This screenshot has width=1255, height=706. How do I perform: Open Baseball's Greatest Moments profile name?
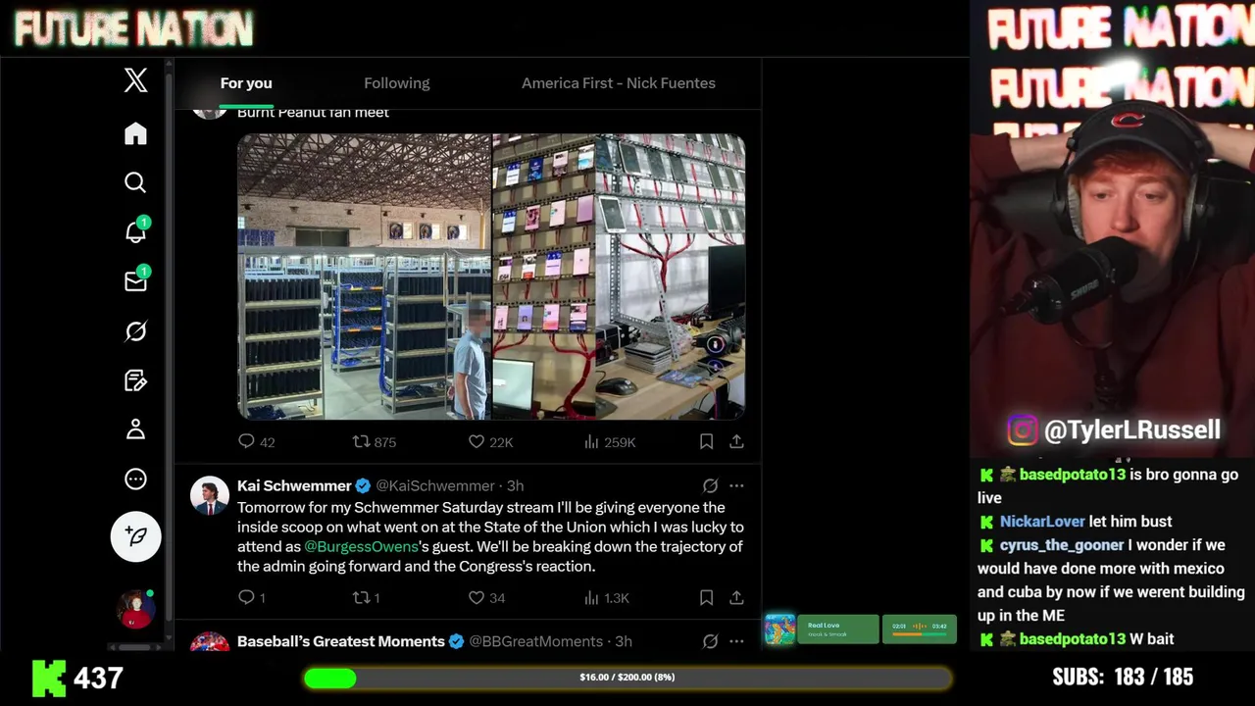coord(341,641)
